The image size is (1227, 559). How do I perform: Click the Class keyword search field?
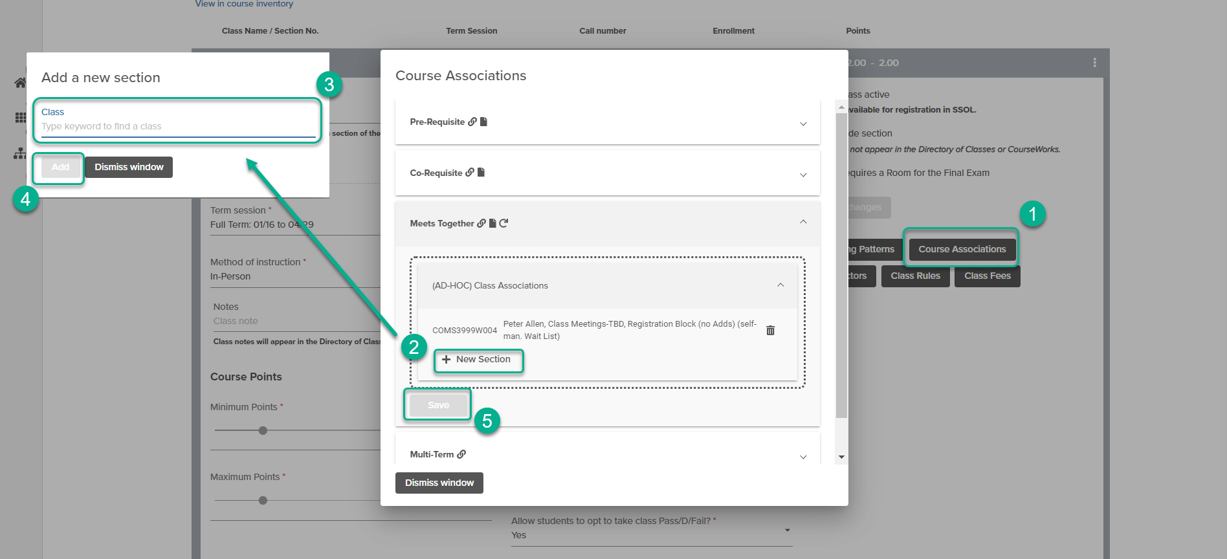point(178,126)
